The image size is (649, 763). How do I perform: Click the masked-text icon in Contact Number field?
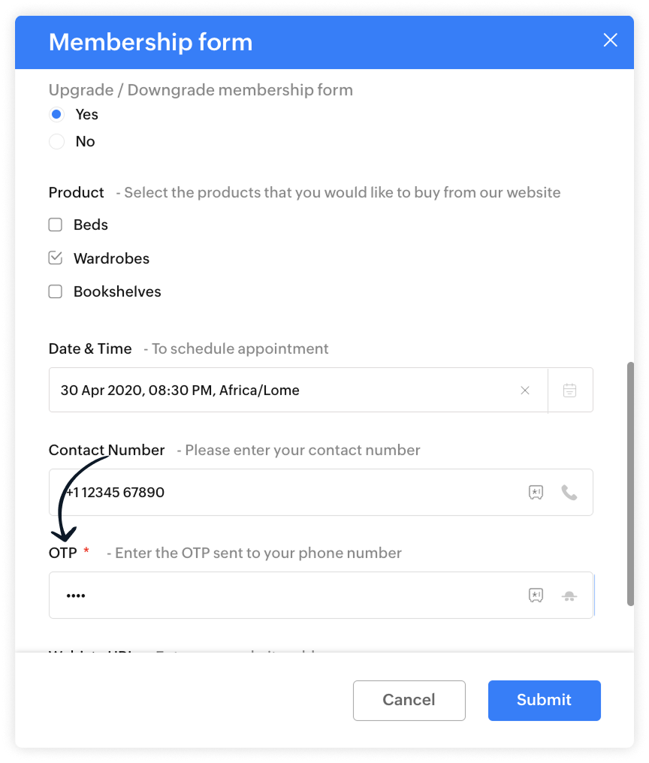point(536,493)
